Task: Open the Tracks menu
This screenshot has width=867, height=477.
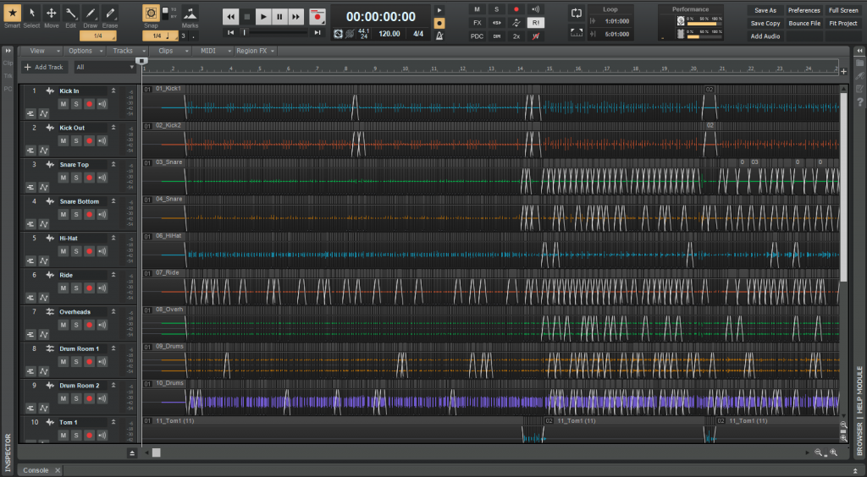Action: pos(127,51)
